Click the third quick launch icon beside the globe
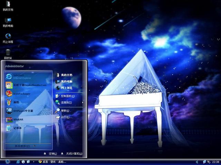Image resolution: width=221 pixels, height=165 pixels. pyautogui.click(x=28, y=162)
